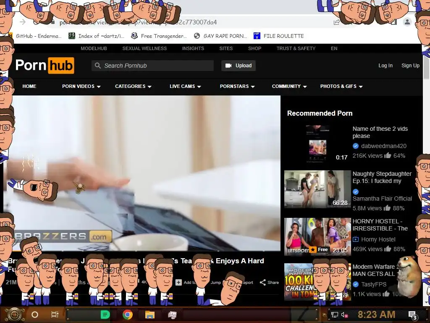Image resolution: width=430 pixels, height=323 pixels.
Task: Click the verified badge beside TastyFPS
Action: (x=356, y=284)
